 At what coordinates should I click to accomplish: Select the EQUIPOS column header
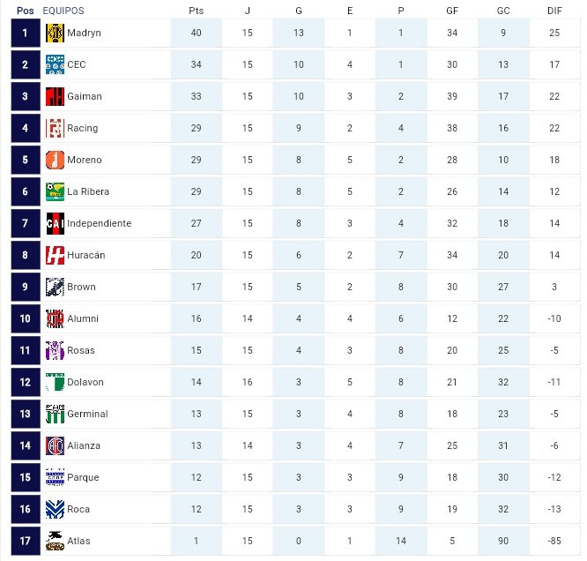[x=63, y=11]
